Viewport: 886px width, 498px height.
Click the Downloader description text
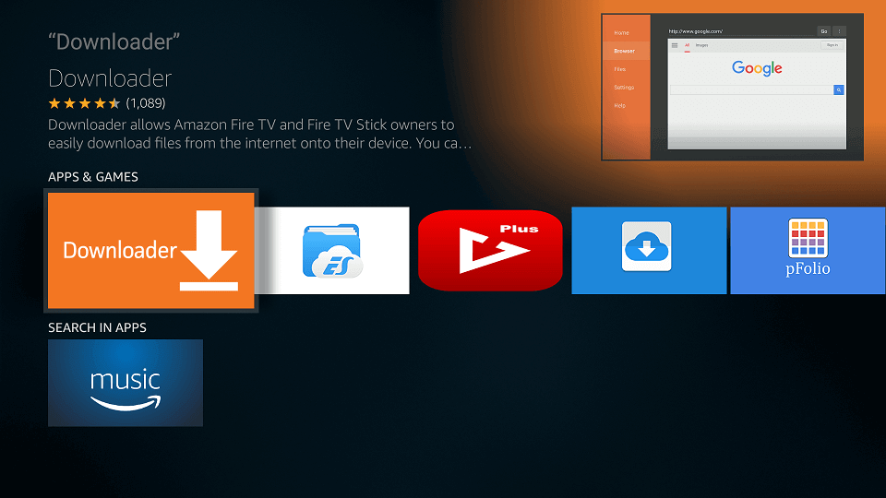[x=259, y=134]
